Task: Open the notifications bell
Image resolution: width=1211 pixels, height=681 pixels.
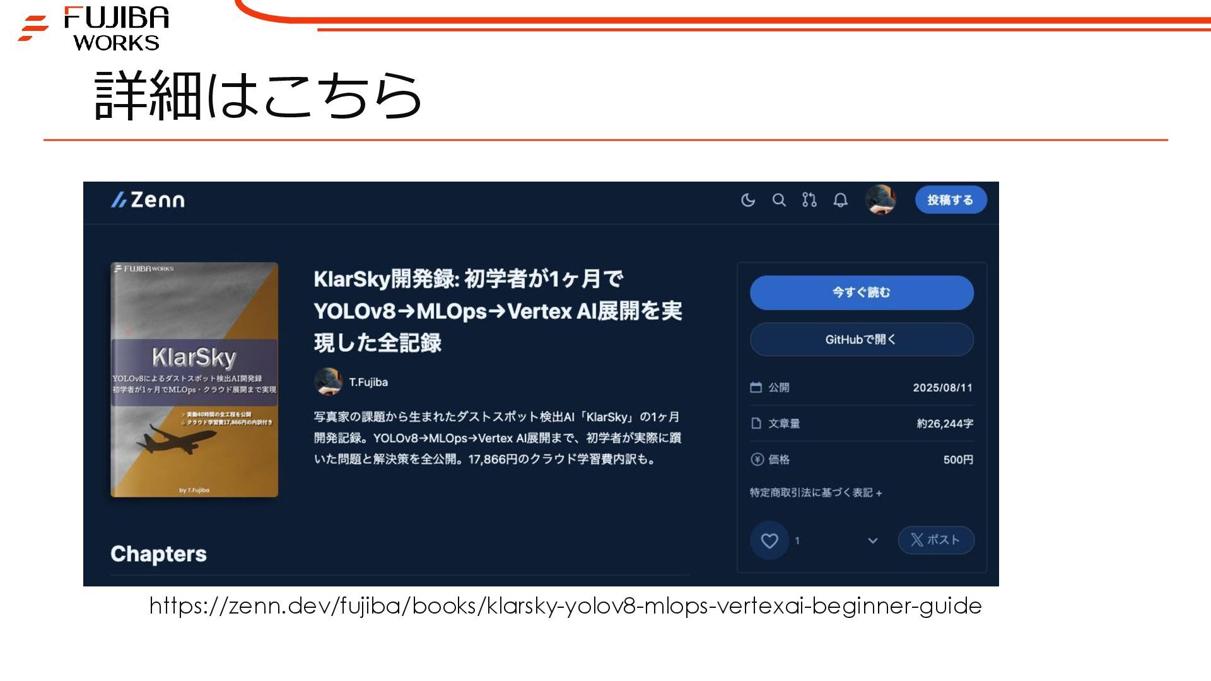Action: [840, 201]
